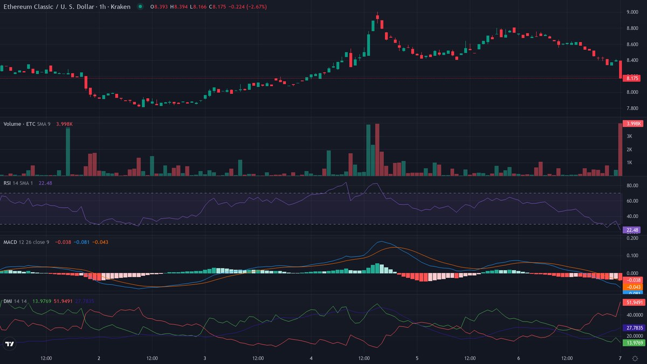Click the orange −0.043 MACD scale tag
The image size is (647, 364).
632,286
